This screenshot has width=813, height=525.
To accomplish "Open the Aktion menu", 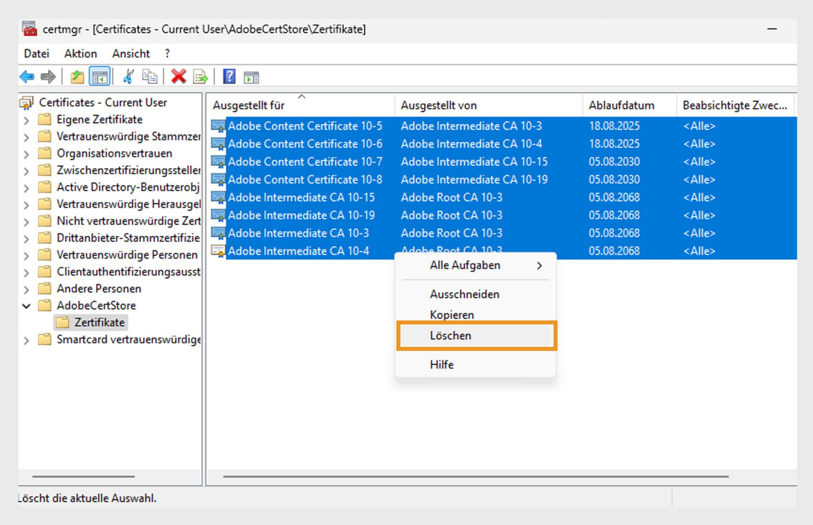I will [80, 53].
